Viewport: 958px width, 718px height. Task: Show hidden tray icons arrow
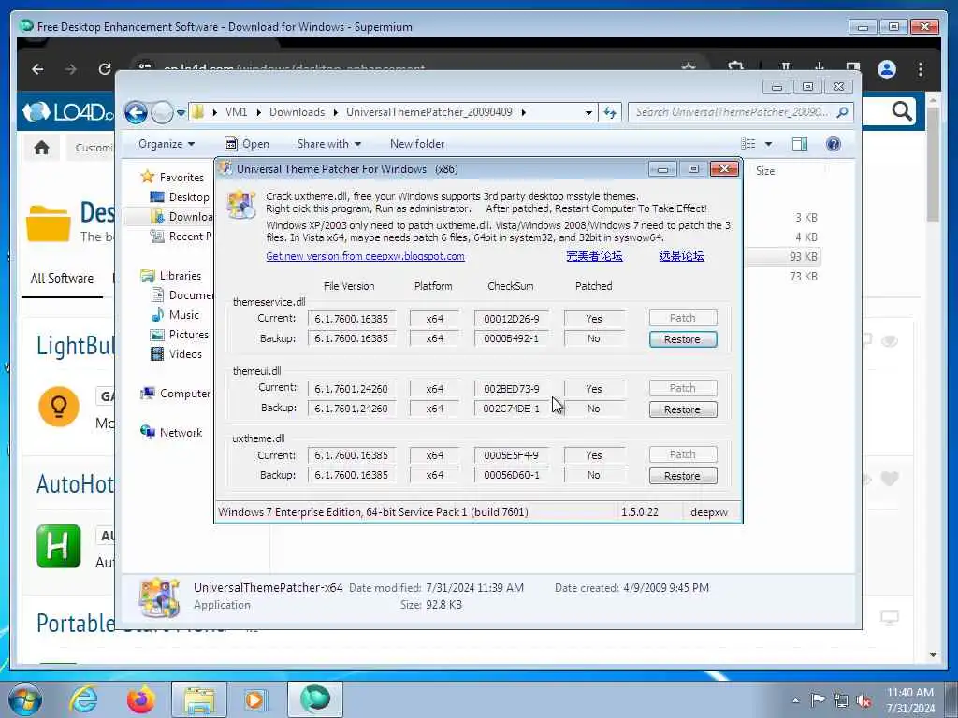click(x=795, y=701)
